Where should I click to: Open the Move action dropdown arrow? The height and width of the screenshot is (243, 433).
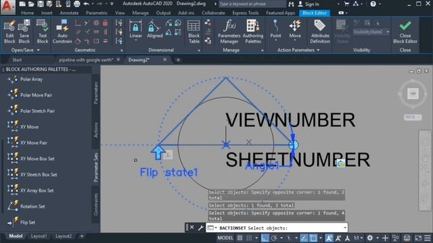click(x=295, y=40)
